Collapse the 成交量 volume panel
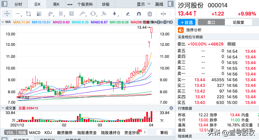Image resolution: width=259 pixels, height=140 pixels. [3, 108]
